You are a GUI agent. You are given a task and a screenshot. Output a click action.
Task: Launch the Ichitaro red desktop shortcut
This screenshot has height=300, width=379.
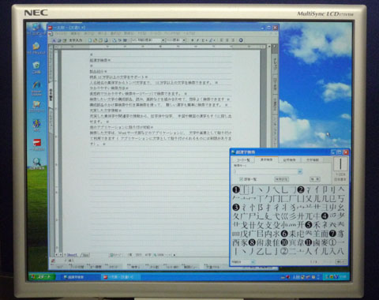click(x=38, y=145)
